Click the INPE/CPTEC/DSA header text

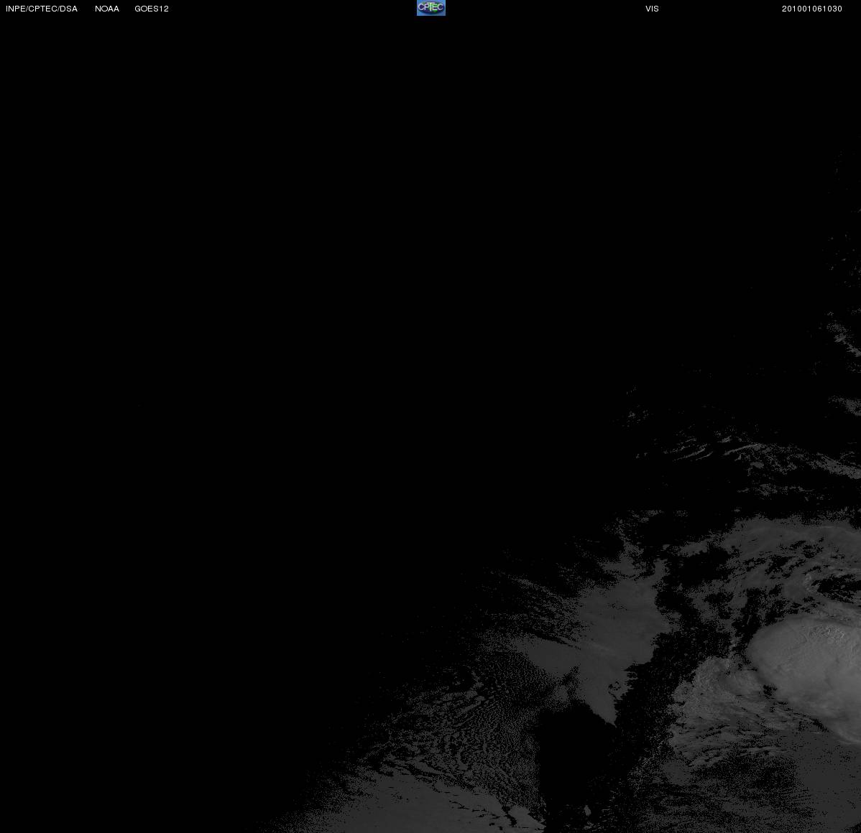42,9
